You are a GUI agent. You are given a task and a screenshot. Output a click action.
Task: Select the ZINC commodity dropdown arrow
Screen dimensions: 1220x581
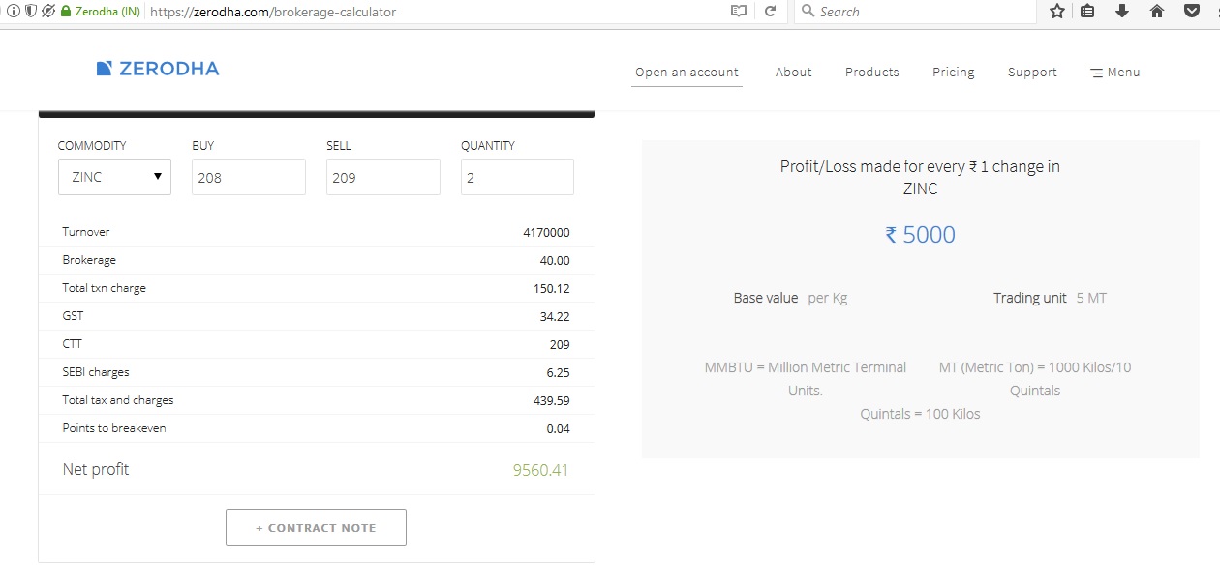pyautogui.click(x=158, y=177)
